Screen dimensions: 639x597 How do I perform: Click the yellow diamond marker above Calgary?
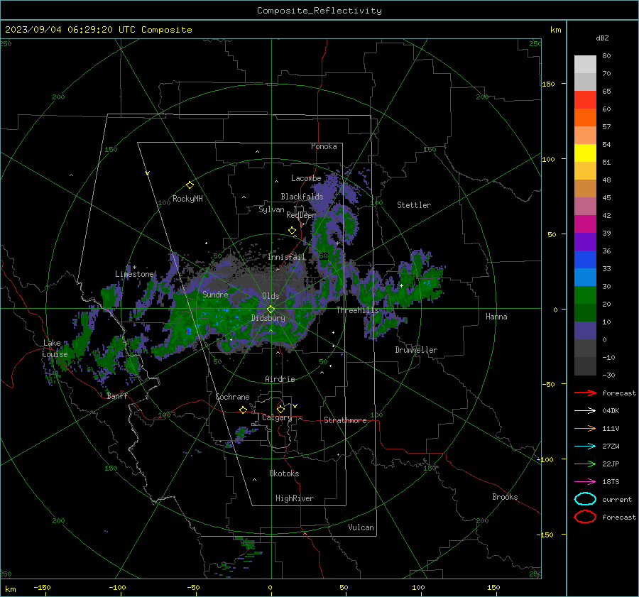point(280,409)
